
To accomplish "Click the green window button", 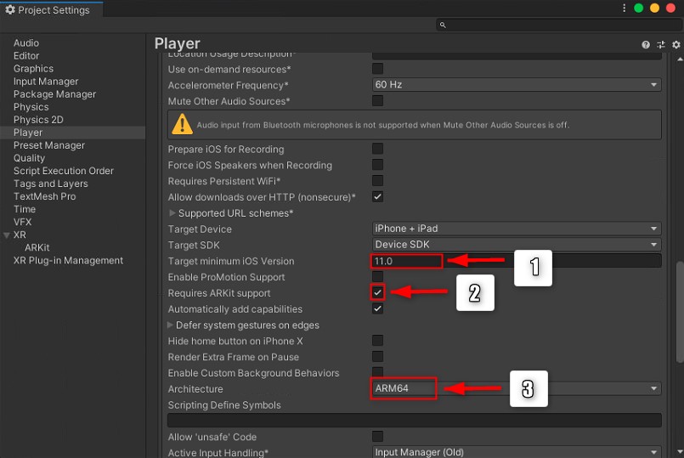I will (639, 8).
